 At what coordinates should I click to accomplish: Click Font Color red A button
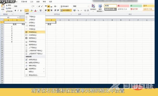coord(35,10)
